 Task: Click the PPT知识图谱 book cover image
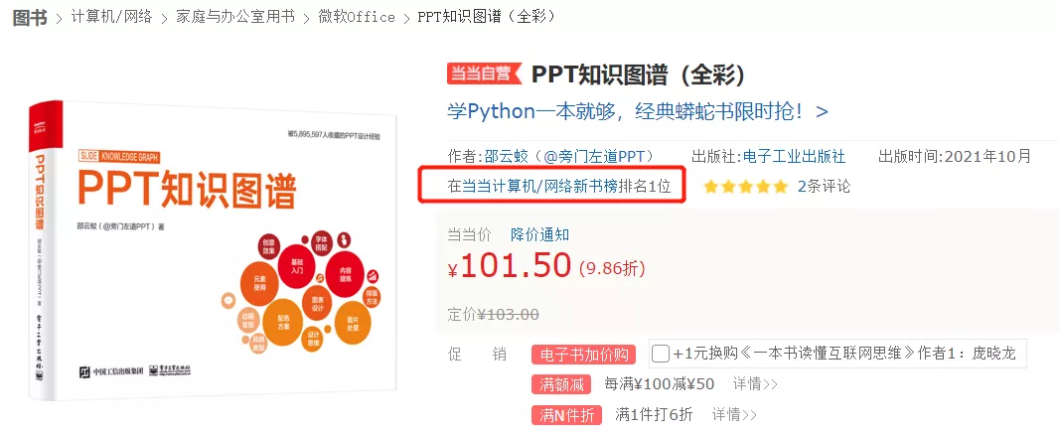[212, 250]
